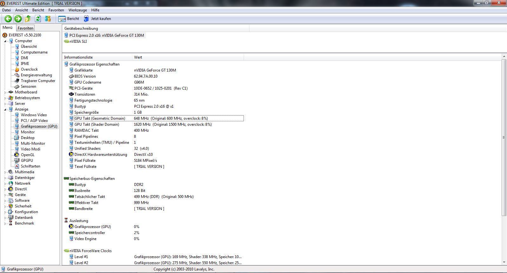Click the Gerätebeschreibung column header

(156, 29)
